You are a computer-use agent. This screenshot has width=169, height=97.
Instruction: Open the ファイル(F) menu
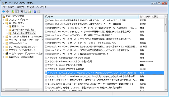pyautogui.click(x=8, y=7)
